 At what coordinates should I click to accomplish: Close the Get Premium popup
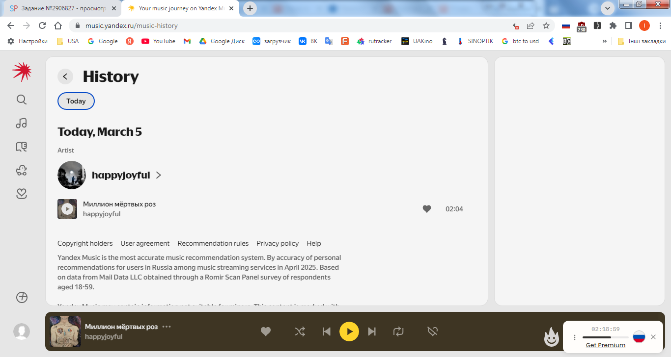pyautogui.click(x=653, y=337)
